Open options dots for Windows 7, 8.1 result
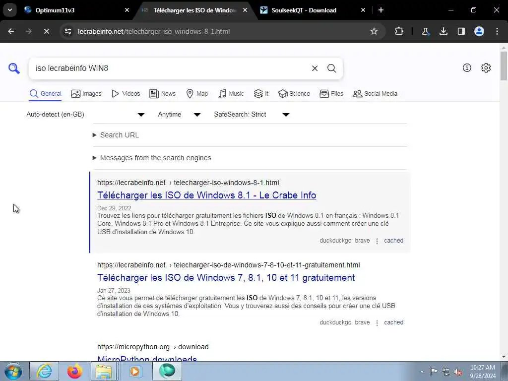Viewport: 508px width, 381px height. tap(377, 323)
